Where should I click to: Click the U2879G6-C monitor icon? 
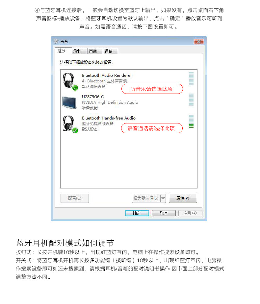(x=69, y=102)
